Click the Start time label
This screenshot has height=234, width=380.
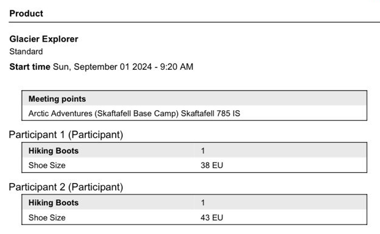(29, 67)
